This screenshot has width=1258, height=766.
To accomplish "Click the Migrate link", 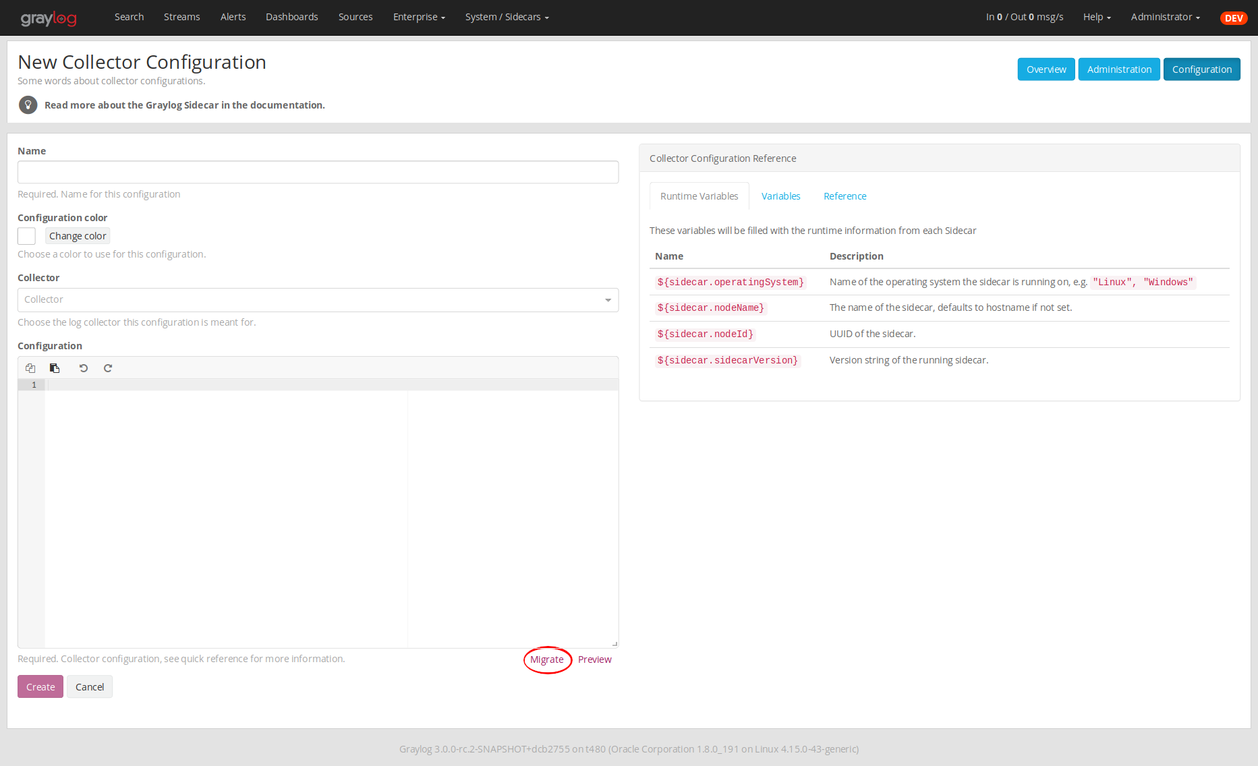I will pos(546,659).
